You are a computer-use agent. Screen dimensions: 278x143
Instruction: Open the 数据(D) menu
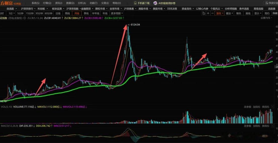click(x=70, y=3)
